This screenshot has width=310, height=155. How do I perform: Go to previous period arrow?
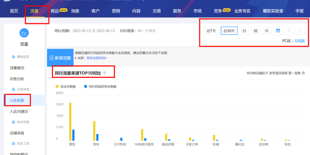[x=289, y=31]
